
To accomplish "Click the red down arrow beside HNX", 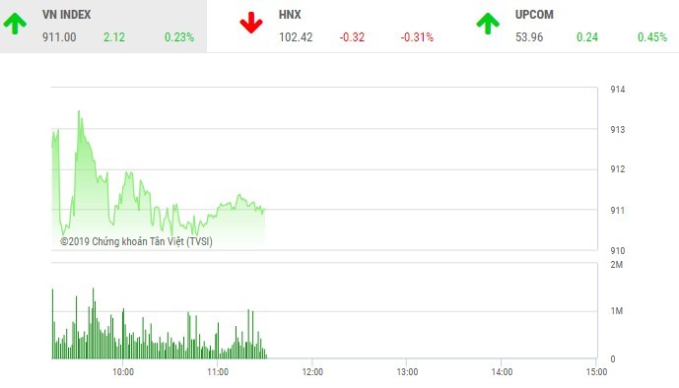I will pos(251,23).
